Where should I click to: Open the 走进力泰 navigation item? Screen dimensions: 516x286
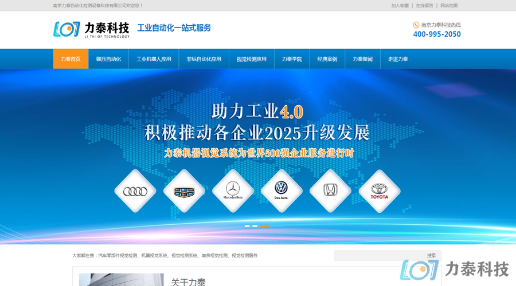click(398, 59)
